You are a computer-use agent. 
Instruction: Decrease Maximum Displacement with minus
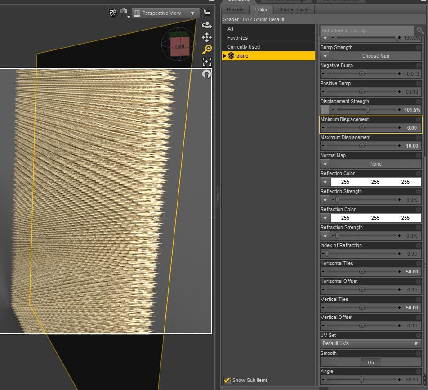323,146
